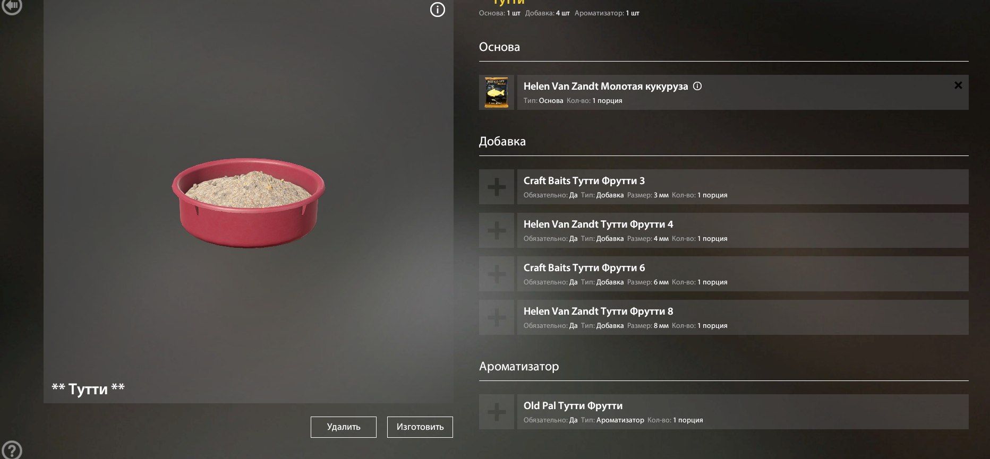Select Helen Van Zandt Тутти Фрутти 8 row
The width and height of the screenshot is (990, 459).
click(742, 317)
